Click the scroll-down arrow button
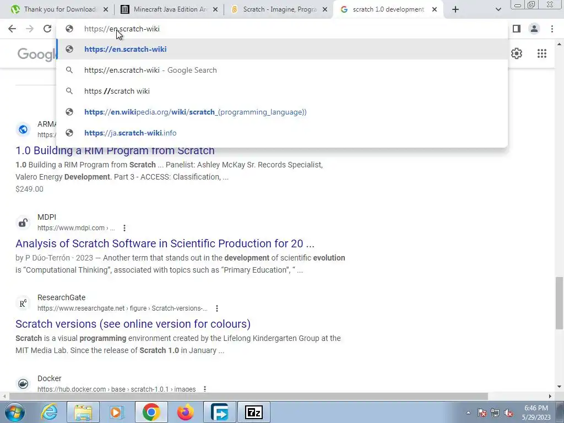Viewport: 564px width, 423px height. (559, 387)
